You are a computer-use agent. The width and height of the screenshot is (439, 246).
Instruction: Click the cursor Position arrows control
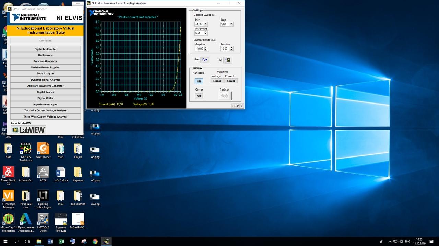pos(225,96)
